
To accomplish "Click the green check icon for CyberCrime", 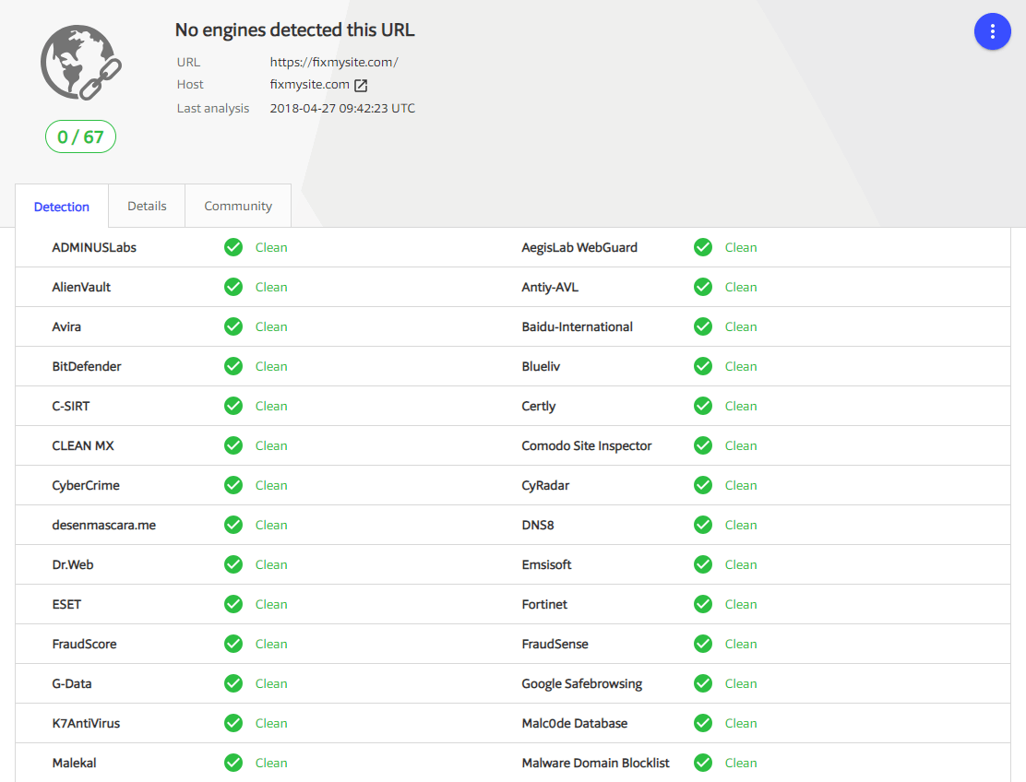I will 233,485.
